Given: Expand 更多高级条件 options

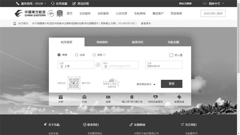Looking at the screenshot, I should coord(146,84).
